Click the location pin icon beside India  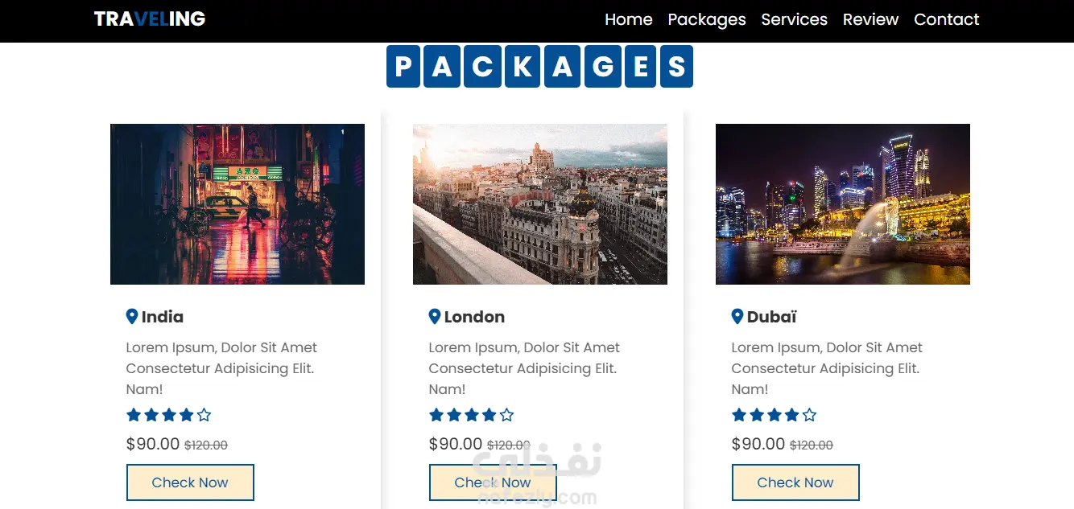click(x=132, y=317)
